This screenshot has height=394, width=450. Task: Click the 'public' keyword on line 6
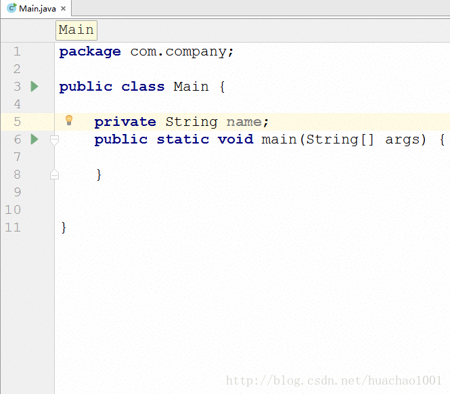(x=121, y=139)
